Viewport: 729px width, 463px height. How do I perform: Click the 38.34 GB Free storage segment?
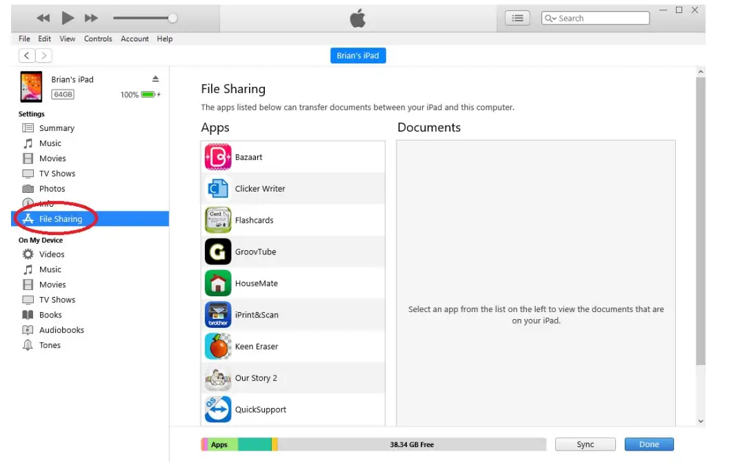(412, 444)
